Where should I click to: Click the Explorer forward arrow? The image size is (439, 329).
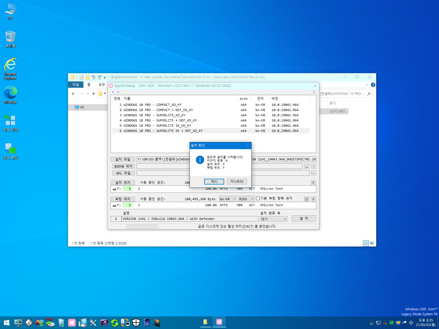coord(81,94)
